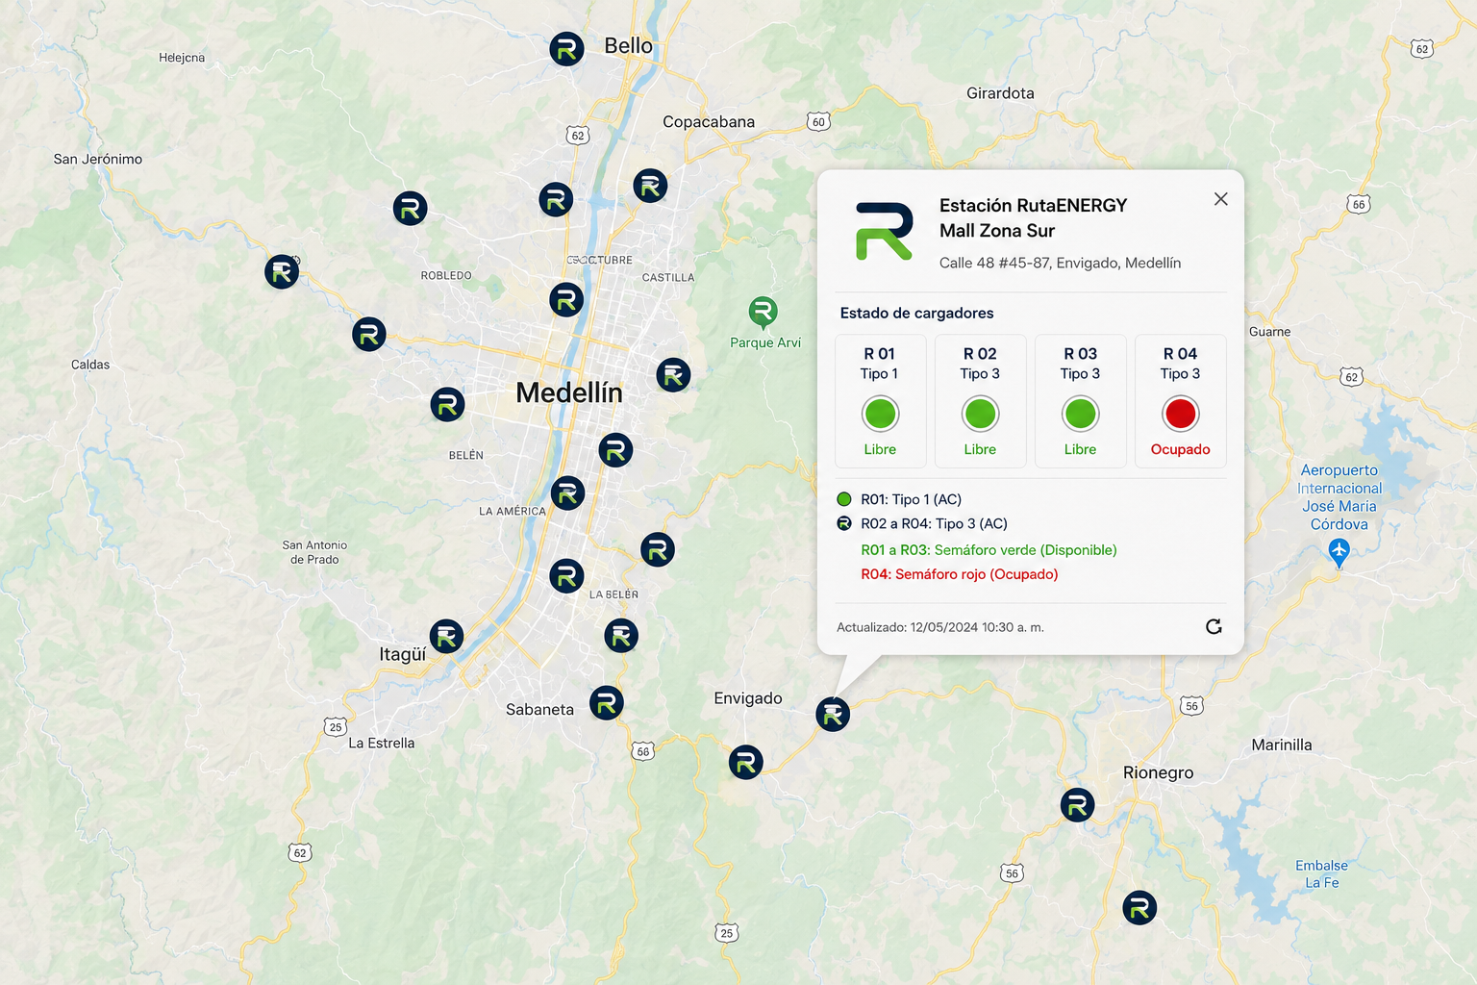
Task: Click the station marker southwest of Embalse La Fe
Action: pos(1139,907)
